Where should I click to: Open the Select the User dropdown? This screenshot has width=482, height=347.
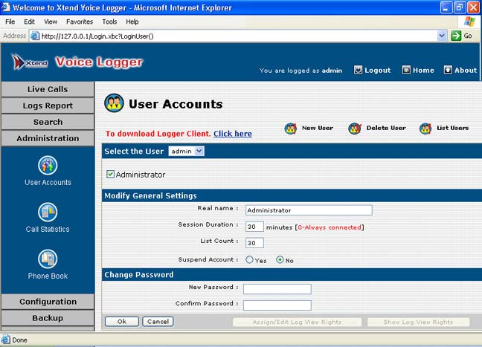pyautogui.click(x=186, y=151)
